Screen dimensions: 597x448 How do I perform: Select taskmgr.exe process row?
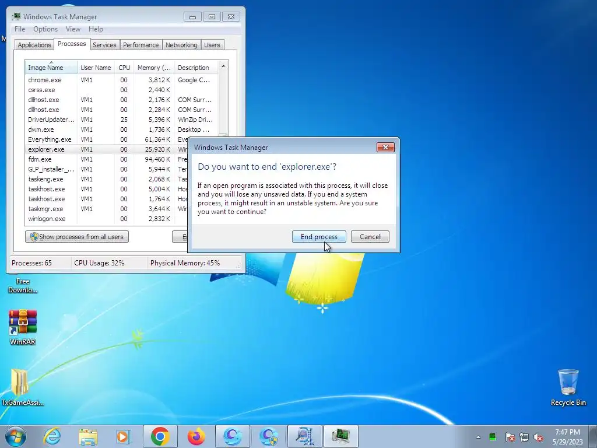(x=106, y=209)
